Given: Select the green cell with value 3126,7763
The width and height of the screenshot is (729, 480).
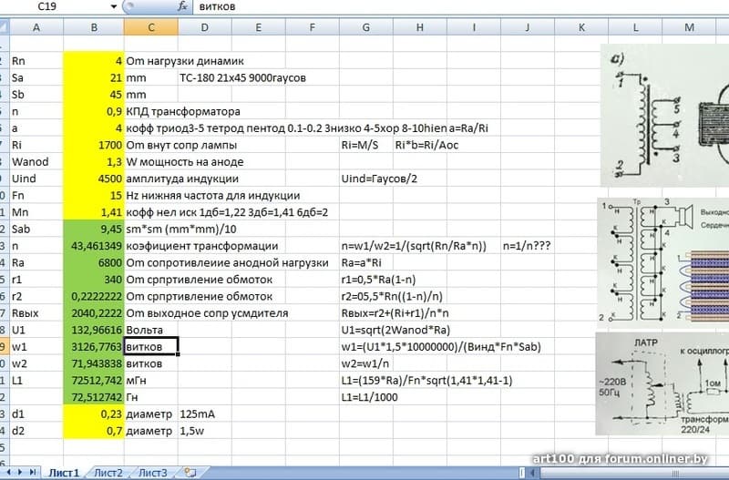Looking at the screenshot, I should [x=94, y=347].
